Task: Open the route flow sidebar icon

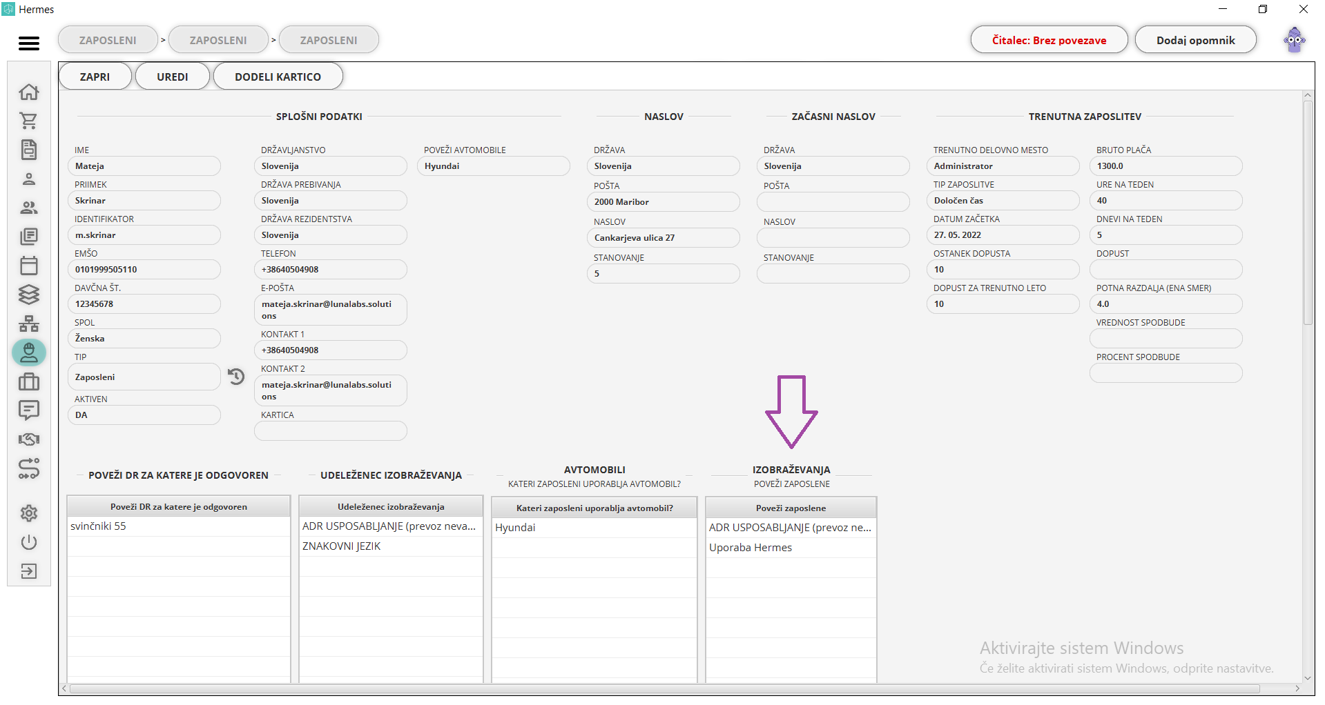Action: coord(29,469)
